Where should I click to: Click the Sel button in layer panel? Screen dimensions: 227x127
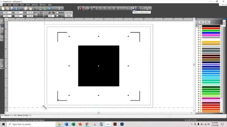(201, 22)
